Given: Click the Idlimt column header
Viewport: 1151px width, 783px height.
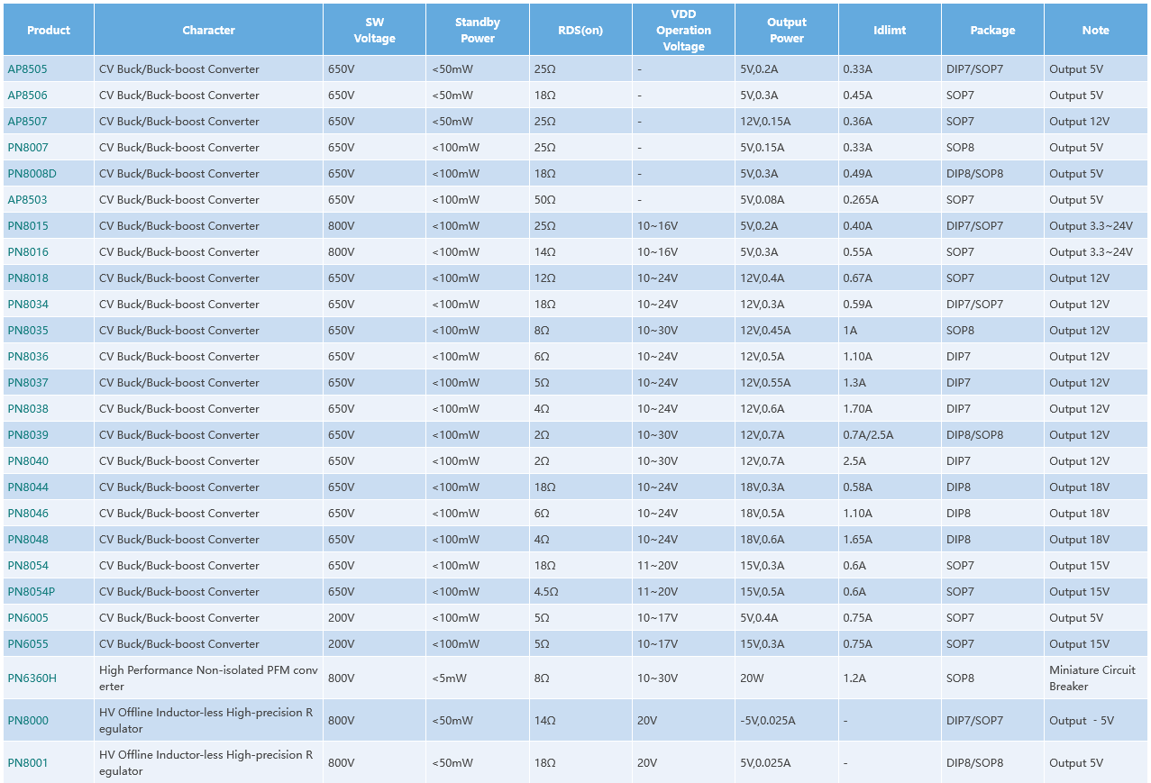Looking at the screenshot, I should [890, 30].
